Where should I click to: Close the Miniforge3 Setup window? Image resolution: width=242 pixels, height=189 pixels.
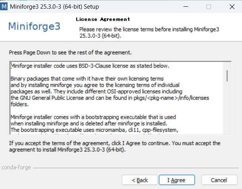pos(232,7)
